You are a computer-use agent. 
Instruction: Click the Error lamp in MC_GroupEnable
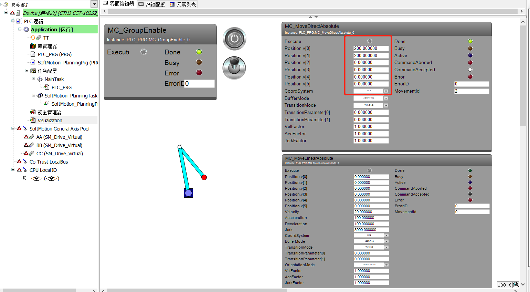tap(199, 73)
